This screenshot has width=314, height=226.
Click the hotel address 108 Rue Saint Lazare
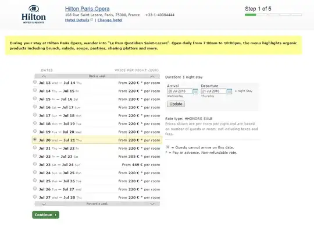tap(102, 15)
